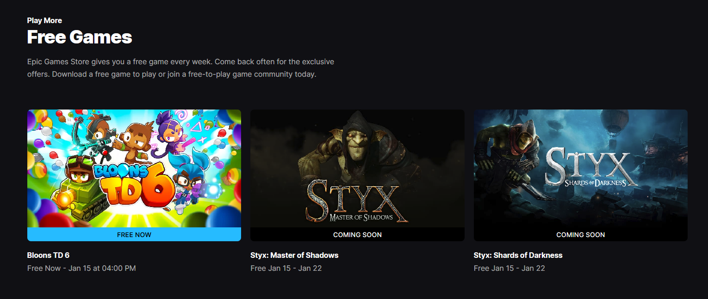
Task: Open the Styx: Master of Shadows title link
Action: 294,255
